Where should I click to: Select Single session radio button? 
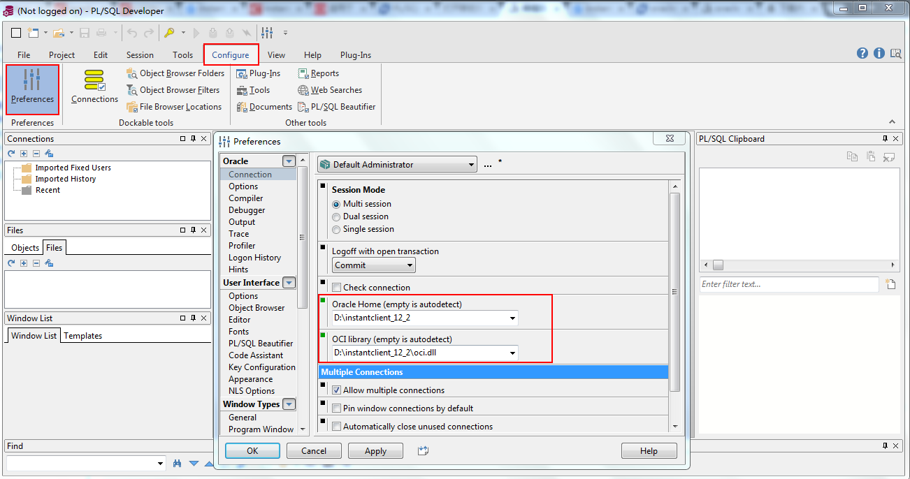(336, 229)
